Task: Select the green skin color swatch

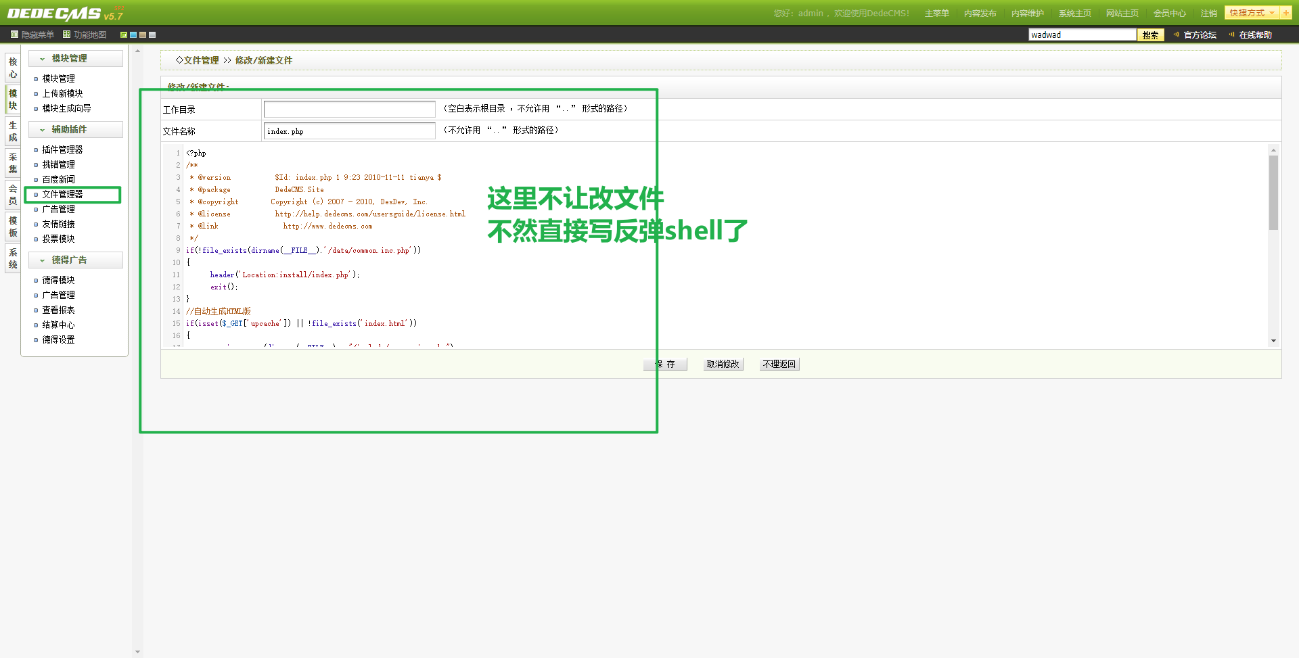Action: 124,34
